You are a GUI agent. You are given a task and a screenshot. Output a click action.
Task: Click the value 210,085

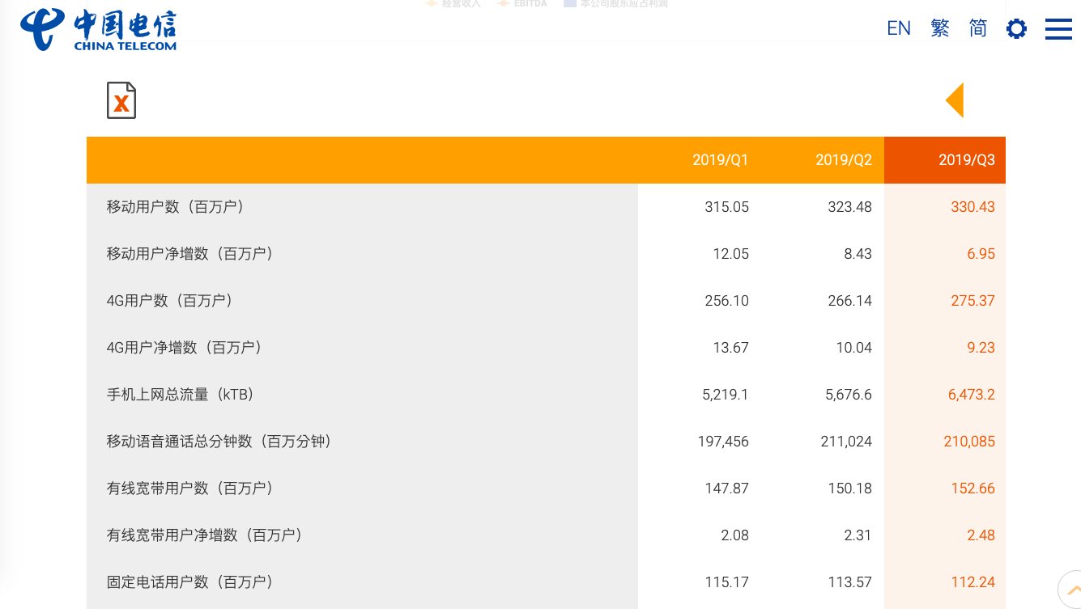pyautogui.click(x=969, y=442)
